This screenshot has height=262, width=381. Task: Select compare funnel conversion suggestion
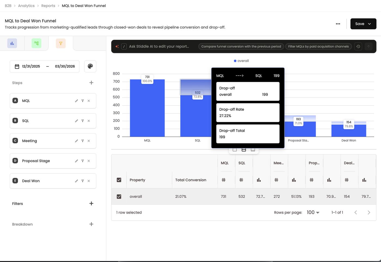pos(241,47)
